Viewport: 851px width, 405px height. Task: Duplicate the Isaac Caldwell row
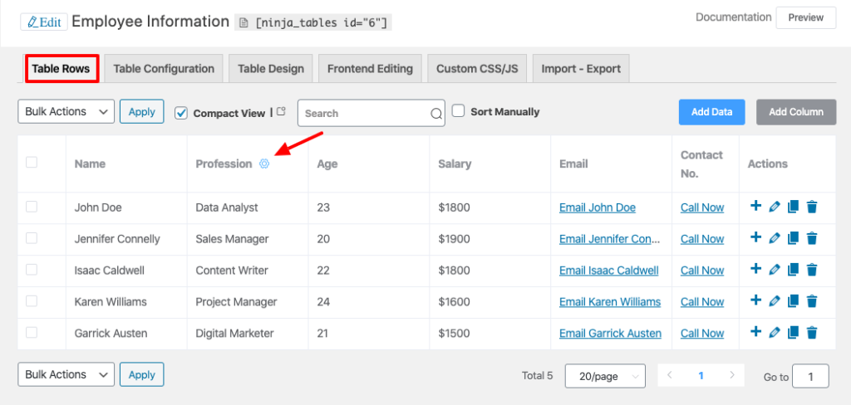click(793, 270)
